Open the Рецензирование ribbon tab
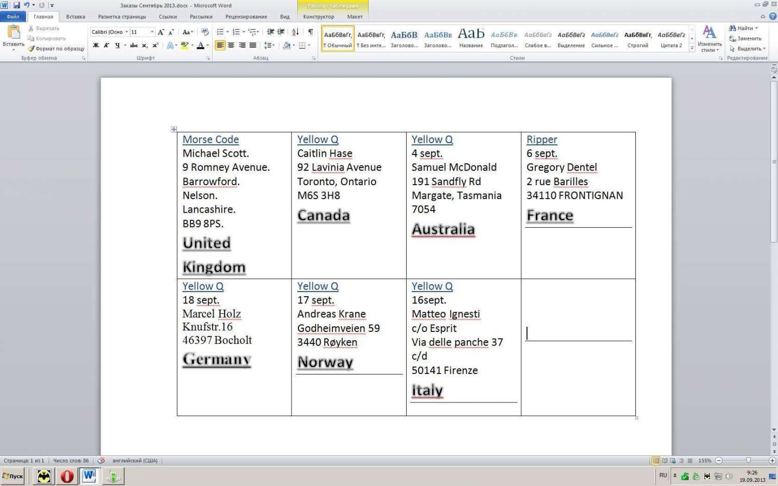The width and height of the screenshot is (778, 486). [x=246, y=17]
